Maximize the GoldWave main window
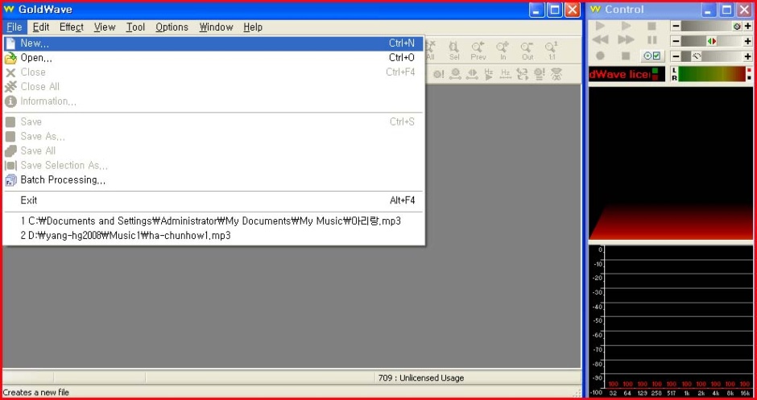Screen dimensions: 757x400 (555, 10)
